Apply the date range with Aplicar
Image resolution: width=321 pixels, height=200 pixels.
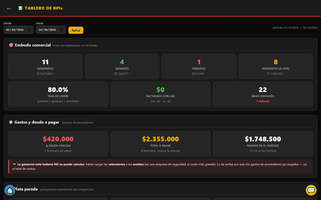[76, 30]
